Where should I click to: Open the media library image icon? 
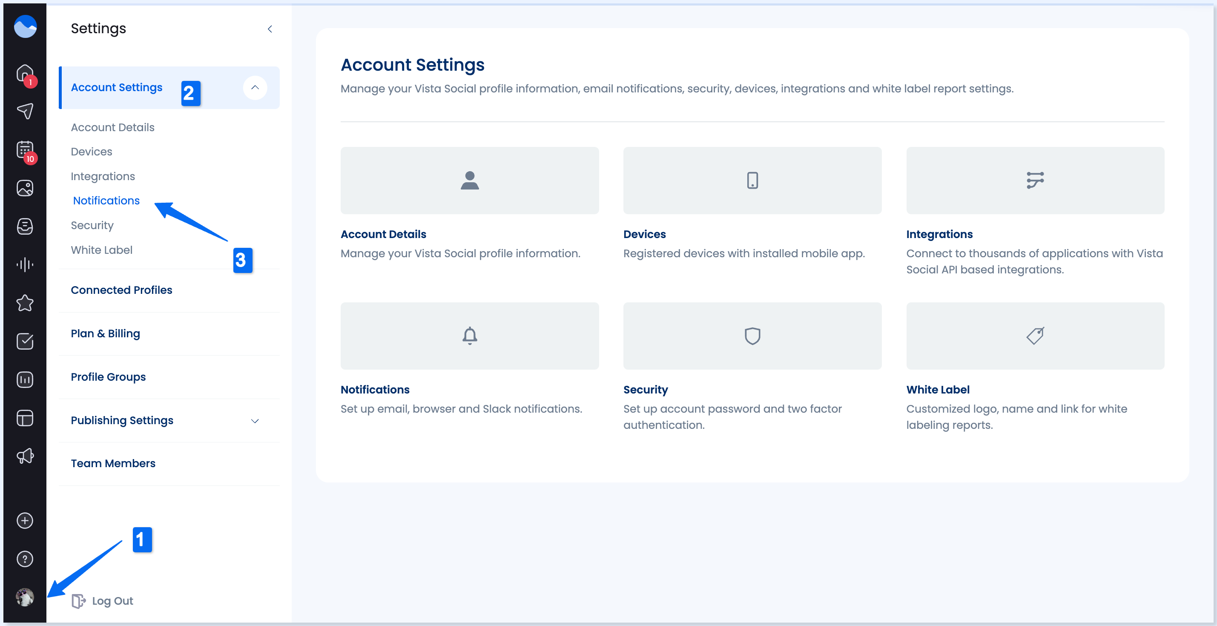pos(25,188)
